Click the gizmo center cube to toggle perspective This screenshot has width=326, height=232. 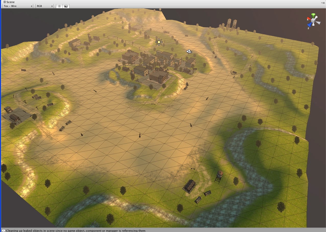pos(313,20)
